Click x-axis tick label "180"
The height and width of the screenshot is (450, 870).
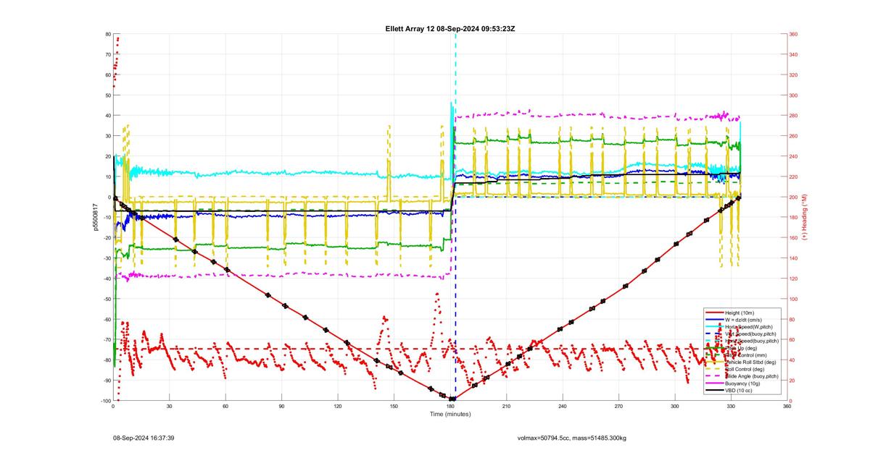click(x=450, y=407)
